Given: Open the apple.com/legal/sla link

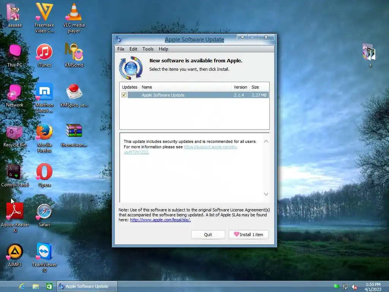Looking at the screenshot, I should click(x=160, y=220).
